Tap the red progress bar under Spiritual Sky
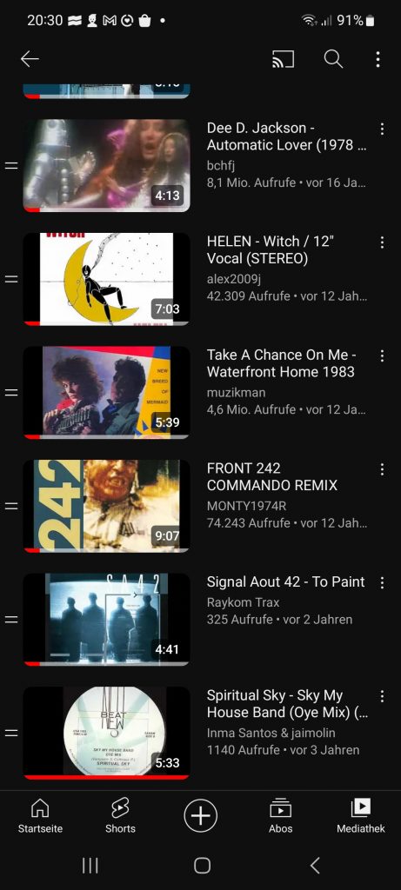The image size is (401, 890). click(x=106, y=777)
